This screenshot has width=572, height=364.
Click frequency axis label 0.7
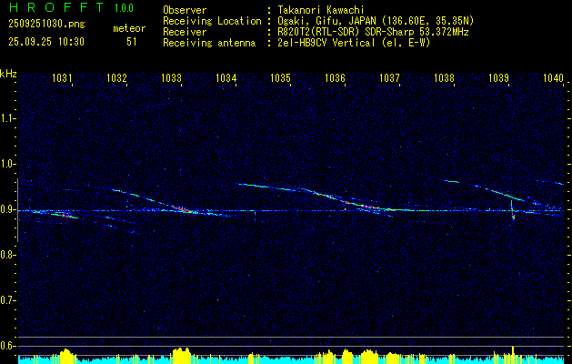pyautogui.click(x=7, y=300)
